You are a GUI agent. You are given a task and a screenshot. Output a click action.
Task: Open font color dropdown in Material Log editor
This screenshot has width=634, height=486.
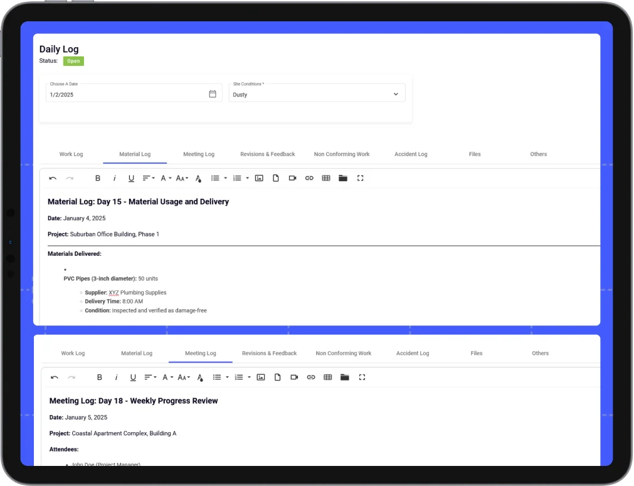(166, 178)
